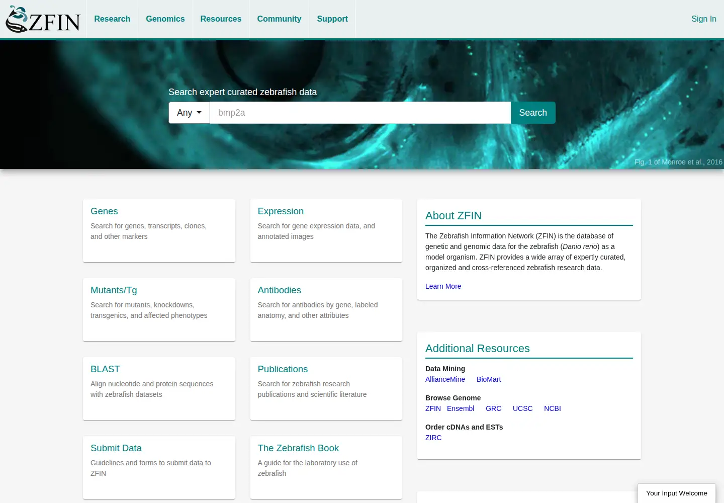Open the Submit Data card
Viewport: 724px width, 503px height.
pos(159,467)
